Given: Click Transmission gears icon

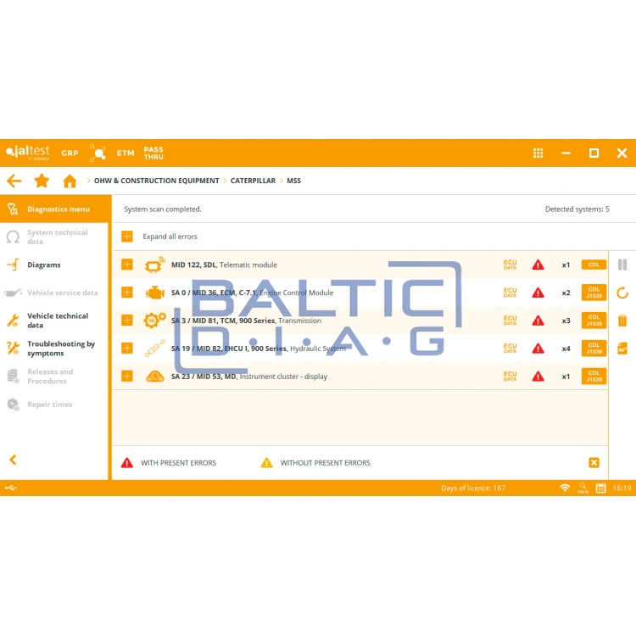Looking at the screenshot, I should [155, 320].
